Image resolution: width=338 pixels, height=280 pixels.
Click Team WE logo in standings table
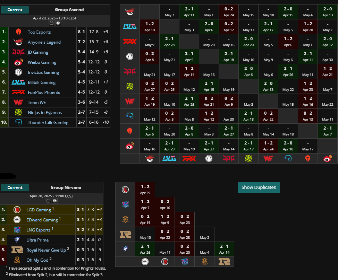tap(18, 102)
